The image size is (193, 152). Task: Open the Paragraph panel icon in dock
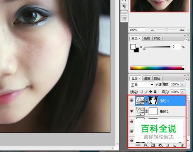124,6
